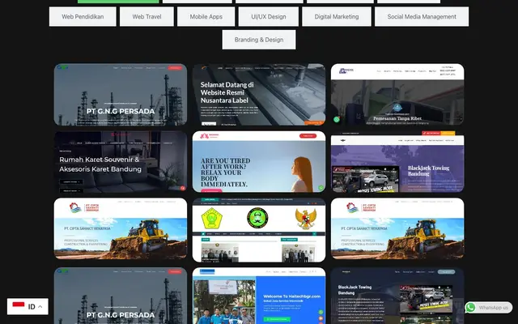The width and height of the screenshot is (518, 324).
Task: Open the dark navy BlackJack Towing thumbnail
Action: point(397,296)
